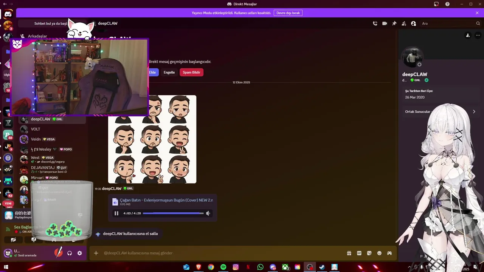Open pinned messages
The image size is (484, 272).
[x=394, y=23]
